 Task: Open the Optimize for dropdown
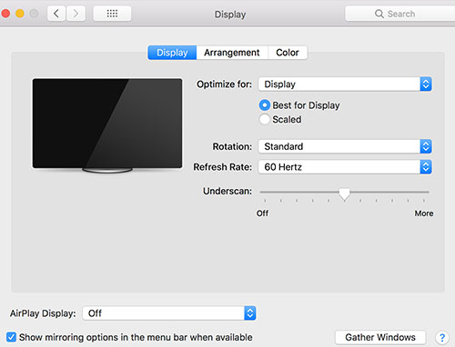pyautogui.click(x=345, y=84)
